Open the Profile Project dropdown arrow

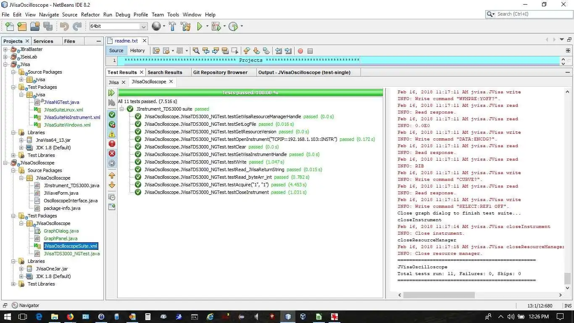[x=241, y=26]
